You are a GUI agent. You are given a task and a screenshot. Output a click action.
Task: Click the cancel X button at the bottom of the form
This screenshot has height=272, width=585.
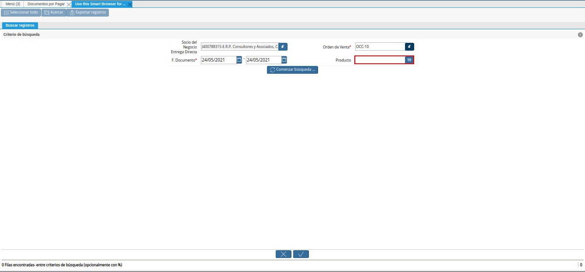tap(284, 254)
